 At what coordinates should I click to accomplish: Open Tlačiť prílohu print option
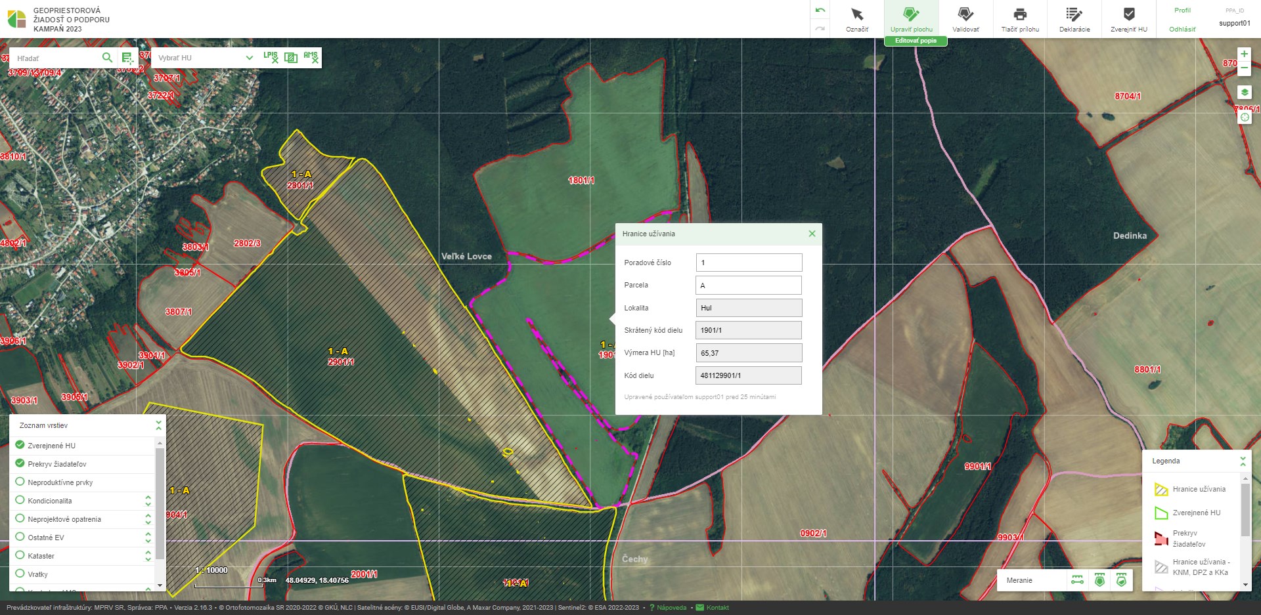[x=1020, y=19]
